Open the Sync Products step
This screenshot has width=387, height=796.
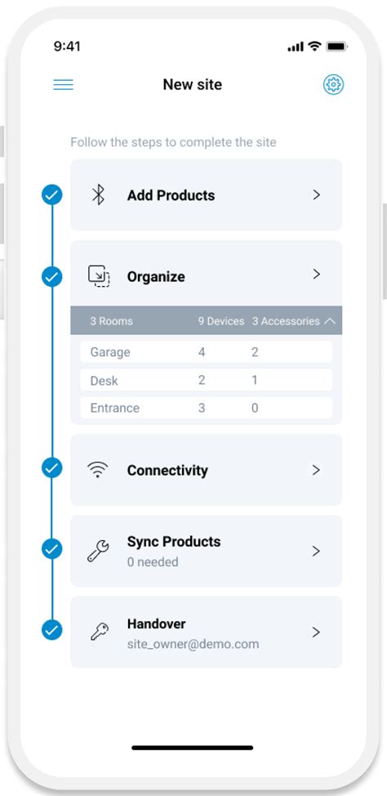point(206,551)
